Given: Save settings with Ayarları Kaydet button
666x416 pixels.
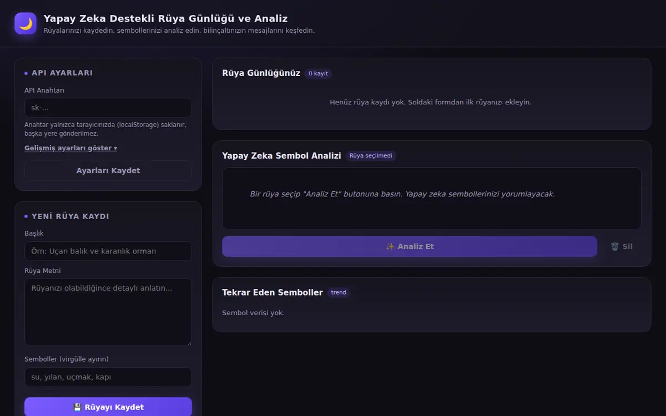Looking at the screenshot, I should (108, 170).
